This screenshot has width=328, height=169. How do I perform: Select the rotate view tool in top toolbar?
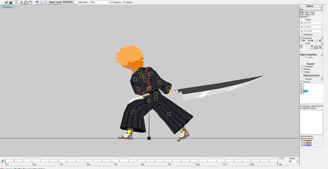(x=26, y=2)
